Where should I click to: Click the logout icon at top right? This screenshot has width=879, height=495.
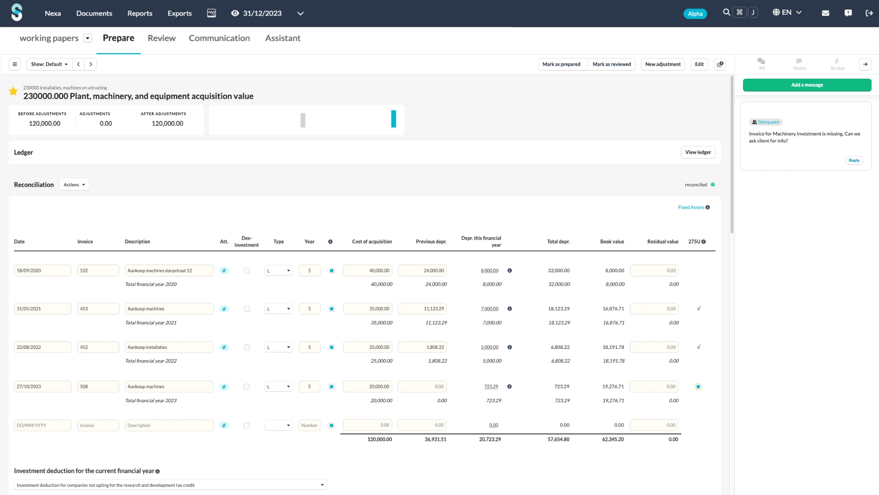coord(869,13)
